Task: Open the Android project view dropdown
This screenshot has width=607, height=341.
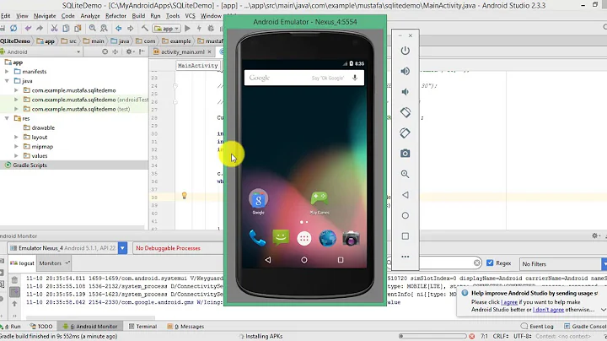Action: [41, 52]
